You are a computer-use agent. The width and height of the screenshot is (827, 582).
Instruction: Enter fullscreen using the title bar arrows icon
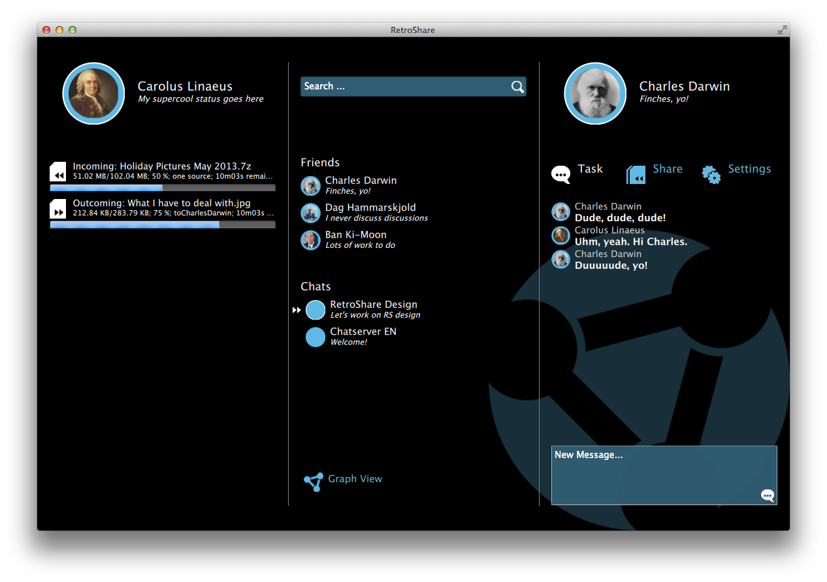pos(782,30)
